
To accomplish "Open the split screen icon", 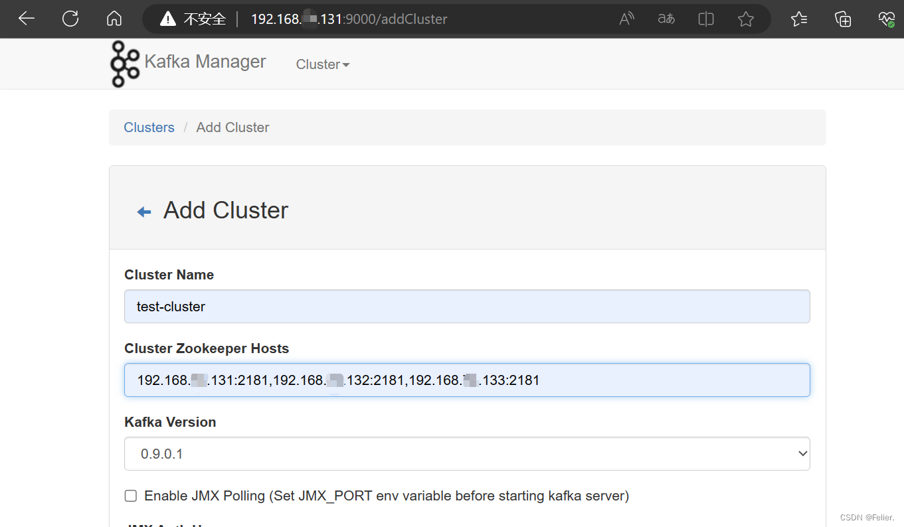I will (x=706, y=19).
